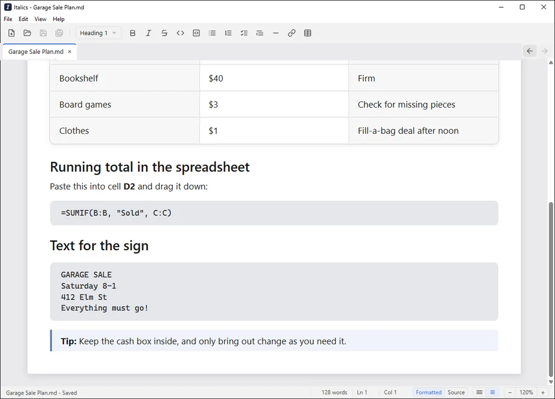Insert a table
This screenshot has width=555, height=399.
(x=307, y=33)
